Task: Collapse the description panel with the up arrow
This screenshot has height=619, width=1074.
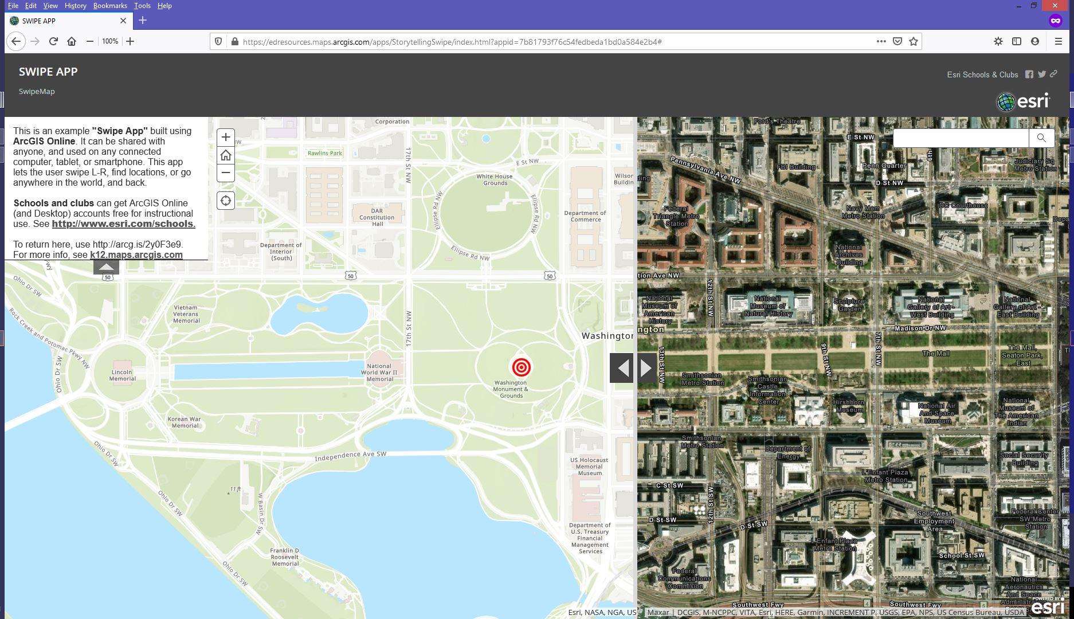Action: pos(106,267)
